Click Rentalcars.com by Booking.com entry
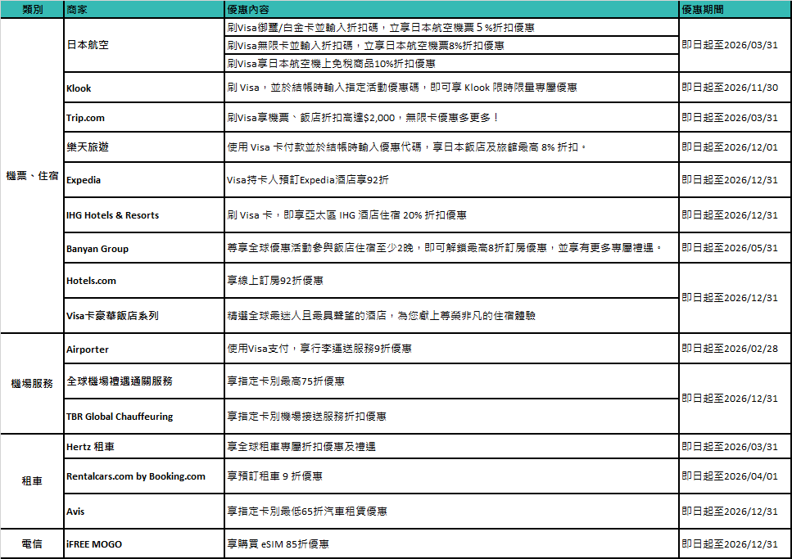This screenshot has height=559, width=792. tap(135, 476)
